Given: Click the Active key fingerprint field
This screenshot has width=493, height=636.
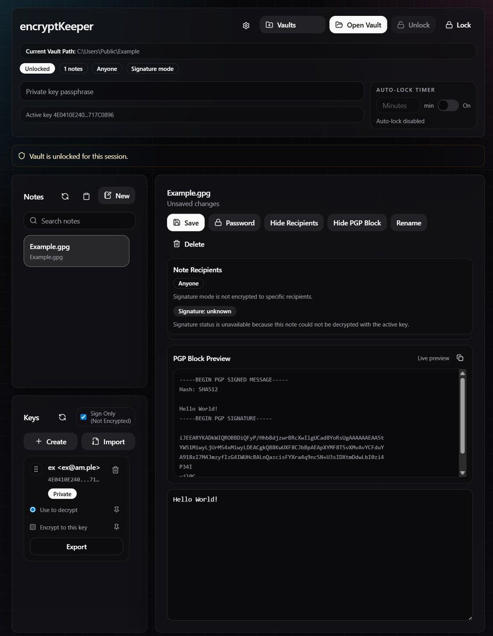Looking at the screenshot, I should coord(192,114).
